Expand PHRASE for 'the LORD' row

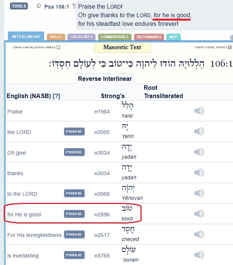[x=74, y=132]
